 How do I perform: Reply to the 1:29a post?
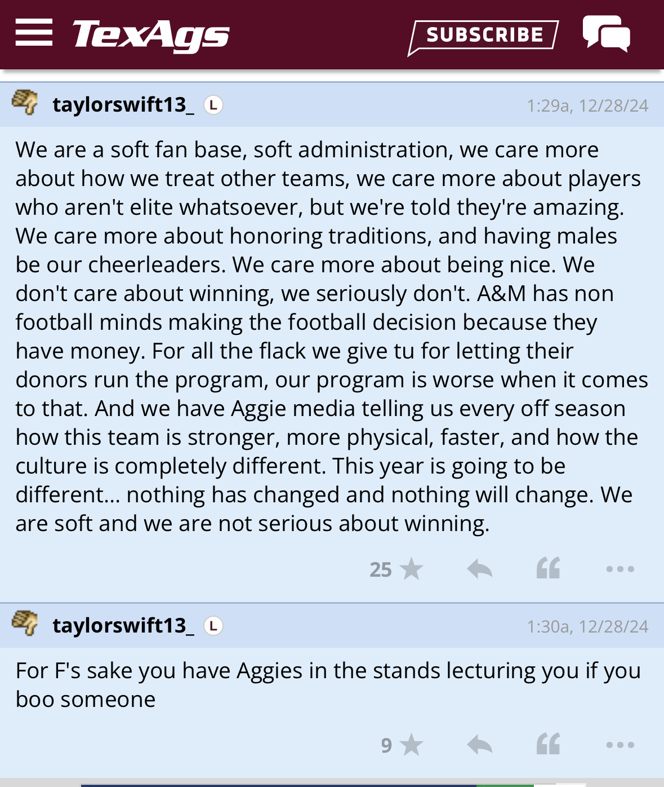tap(480, 569)
